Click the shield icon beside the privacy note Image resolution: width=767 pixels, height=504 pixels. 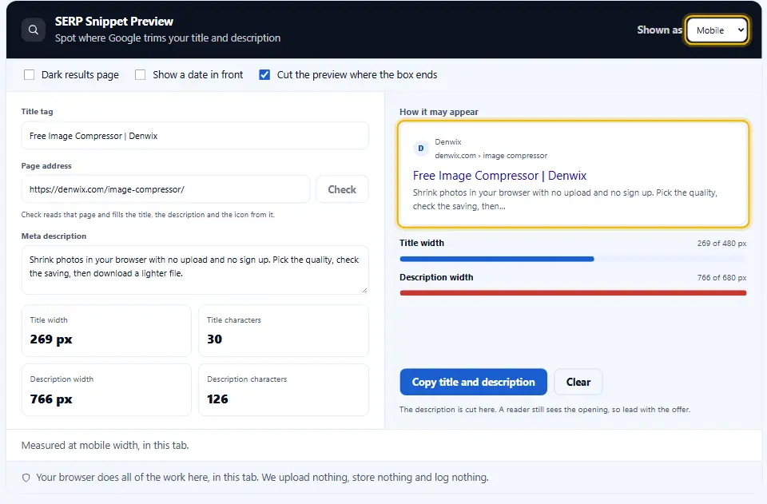click(x=26, y=478)
